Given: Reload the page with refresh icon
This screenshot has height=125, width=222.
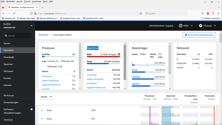Looking at the screenshot, I should [x=14, y=14].
